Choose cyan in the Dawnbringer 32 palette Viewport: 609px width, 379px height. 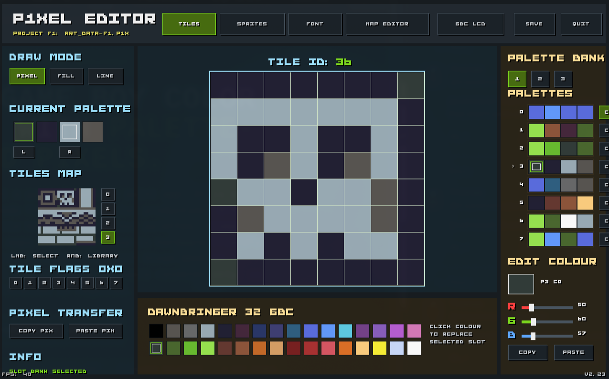pos(345,331)
